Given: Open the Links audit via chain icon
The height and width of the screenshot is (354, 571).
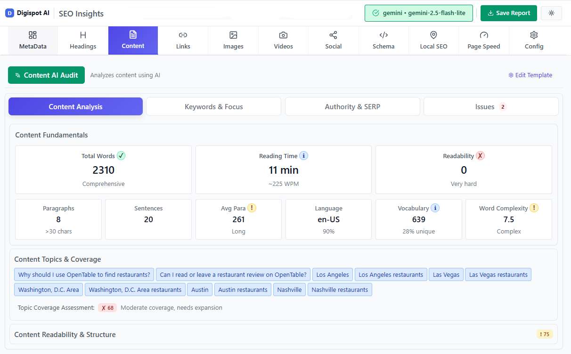Looking at the screenshot, I should pos(183,35).
